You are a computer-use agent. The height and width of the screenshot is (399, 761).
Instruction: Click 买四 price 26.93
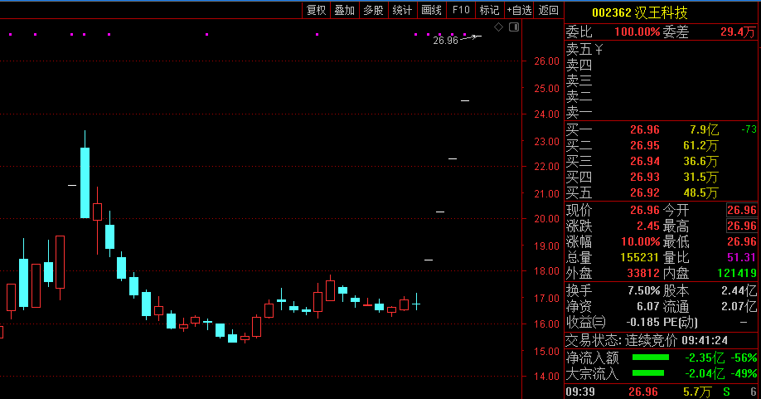coord(644,178)
